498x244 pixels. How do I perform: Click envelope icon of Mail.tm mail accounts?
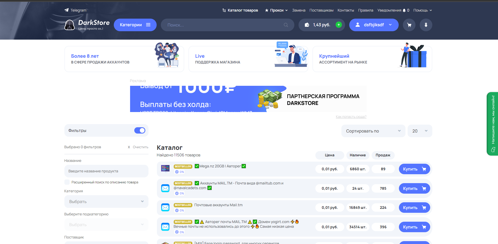(x=165, y=208)
